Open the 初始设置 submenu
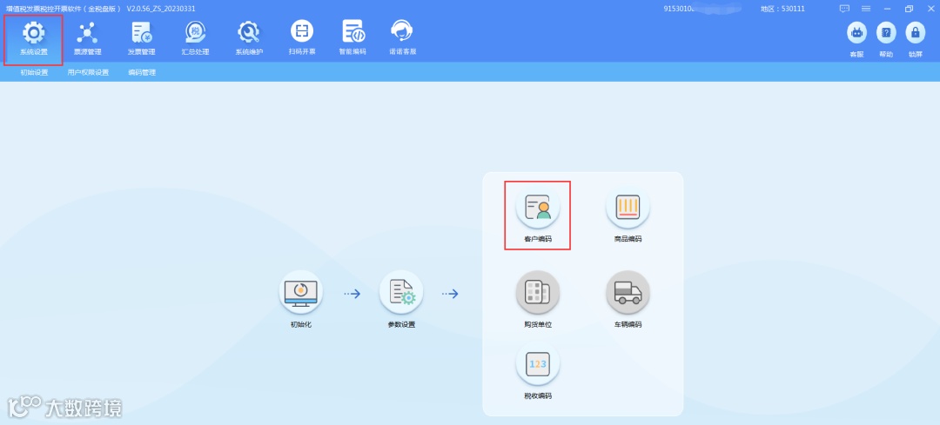The height and width of the screenshot is (425, 940). [34, 72]
